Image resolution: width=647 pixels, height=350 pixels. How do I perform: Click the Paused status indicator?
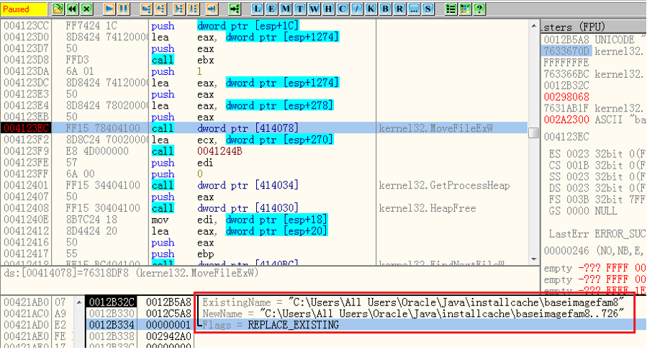pyautogui.click(x=24, y=9)
